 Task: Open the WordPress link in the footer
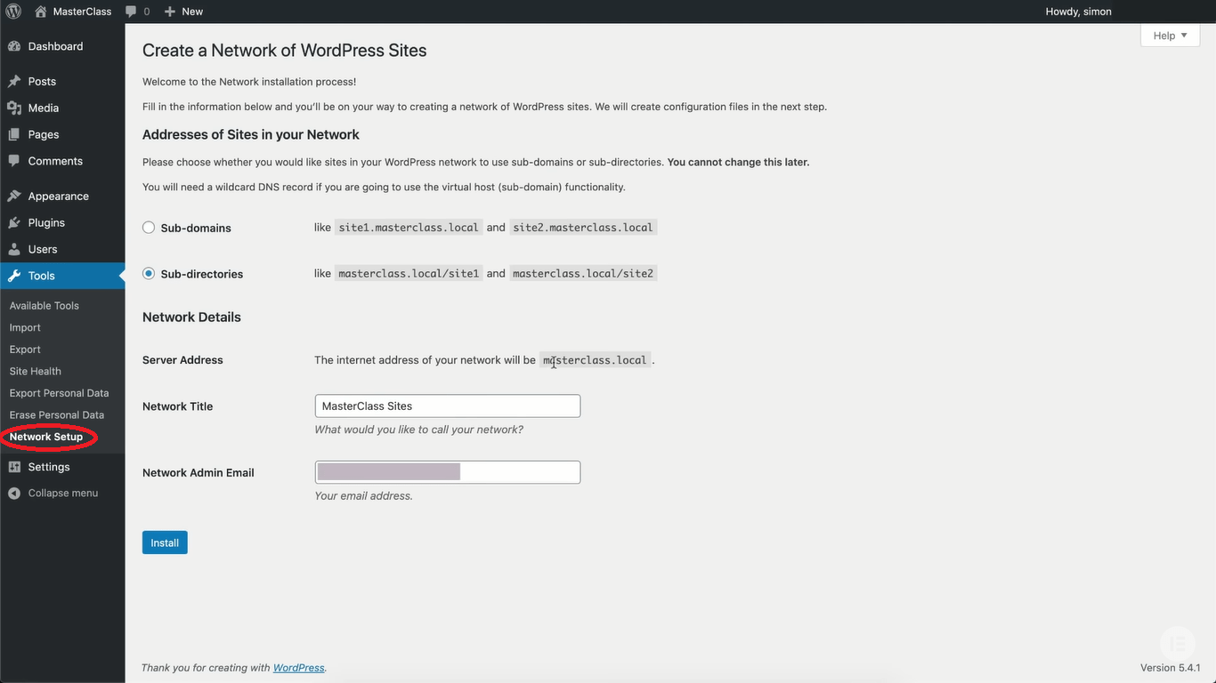[x=298, y=668]
